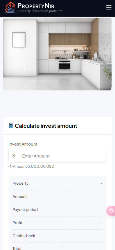Open the kitchen property photo
Viewport: 115px width, 250px height.
point(57,54)
